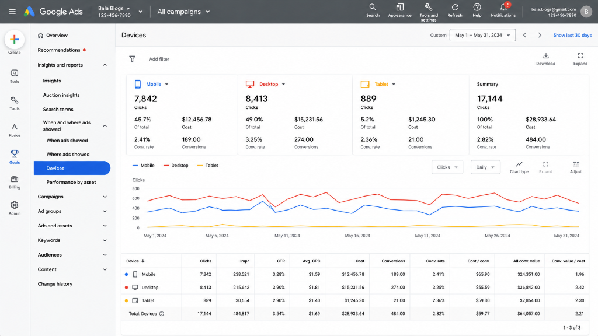Click the filter funnel icon
This screenshot has width=598, height=336.
133,59
